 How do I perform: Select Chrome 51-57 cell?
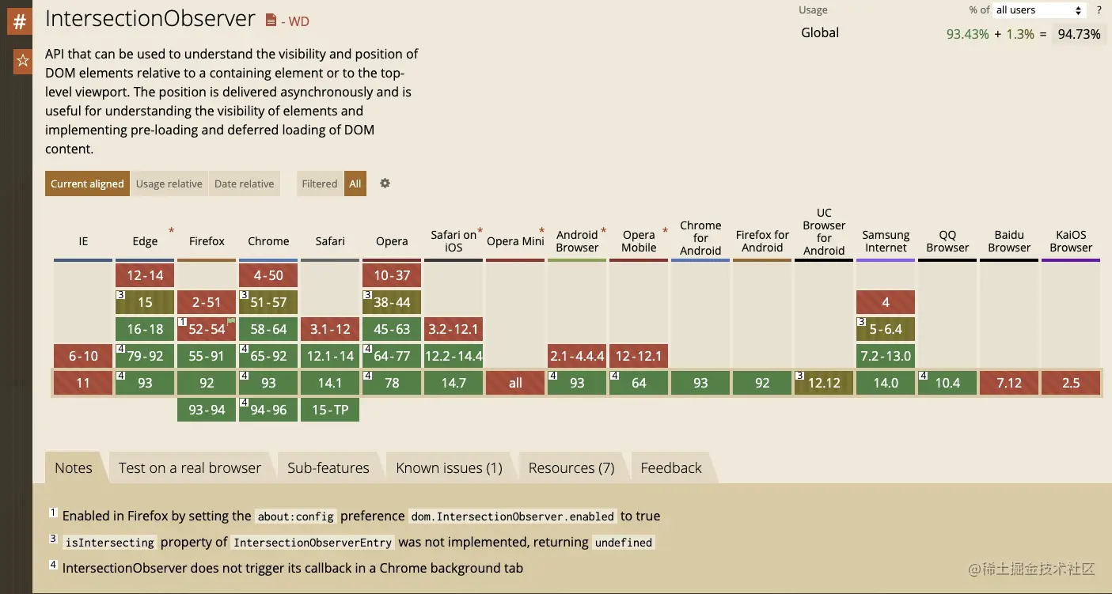tap(268, 302)
